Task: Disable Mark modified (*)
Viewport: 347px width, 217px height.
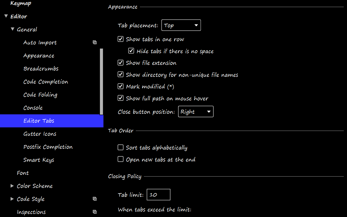Action: click(x=120, y=86)
